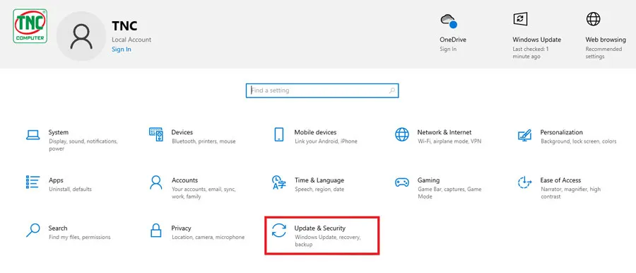Open the Devices keyboard and speaker icon
The width and height of the screenshot is (636, 273).
[x=156, y=134]
